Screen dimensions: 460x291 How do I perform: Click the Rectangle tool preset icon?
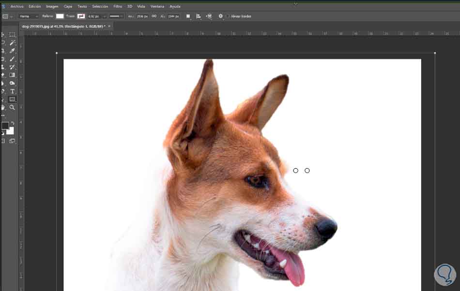pos(5,16)
